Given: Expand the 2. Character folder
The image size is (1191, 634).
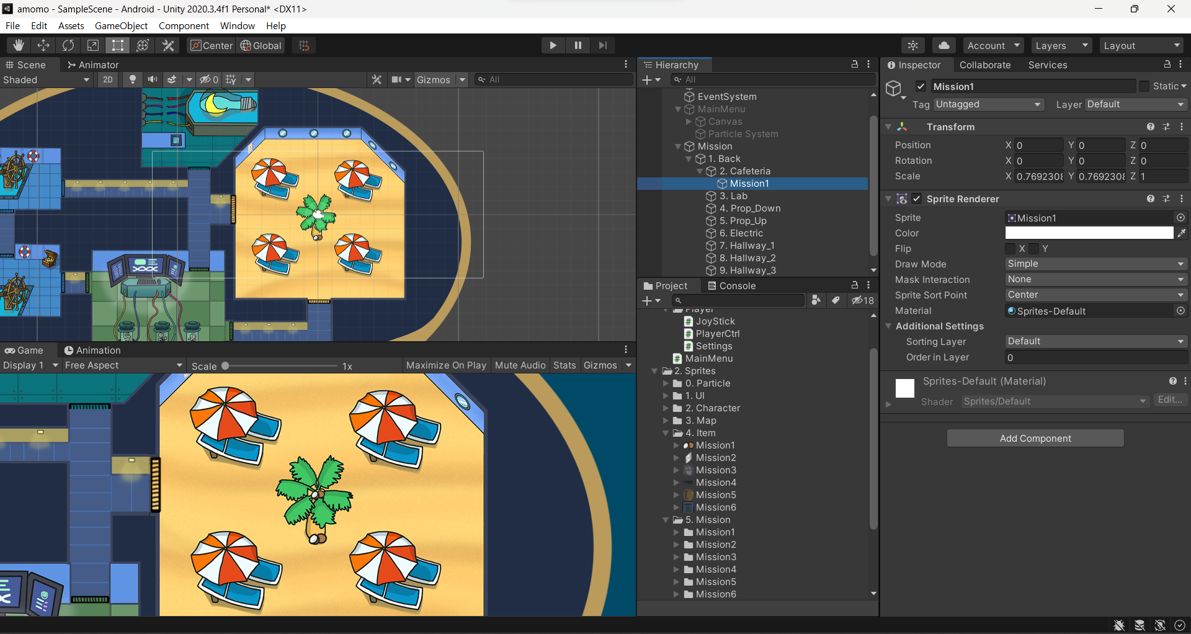Looking at the screenshot, I should 666,408.
